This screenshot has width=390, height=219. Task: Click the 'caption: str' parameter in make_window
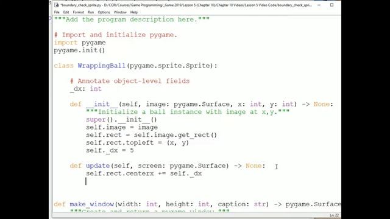click(x=241, y=204)
